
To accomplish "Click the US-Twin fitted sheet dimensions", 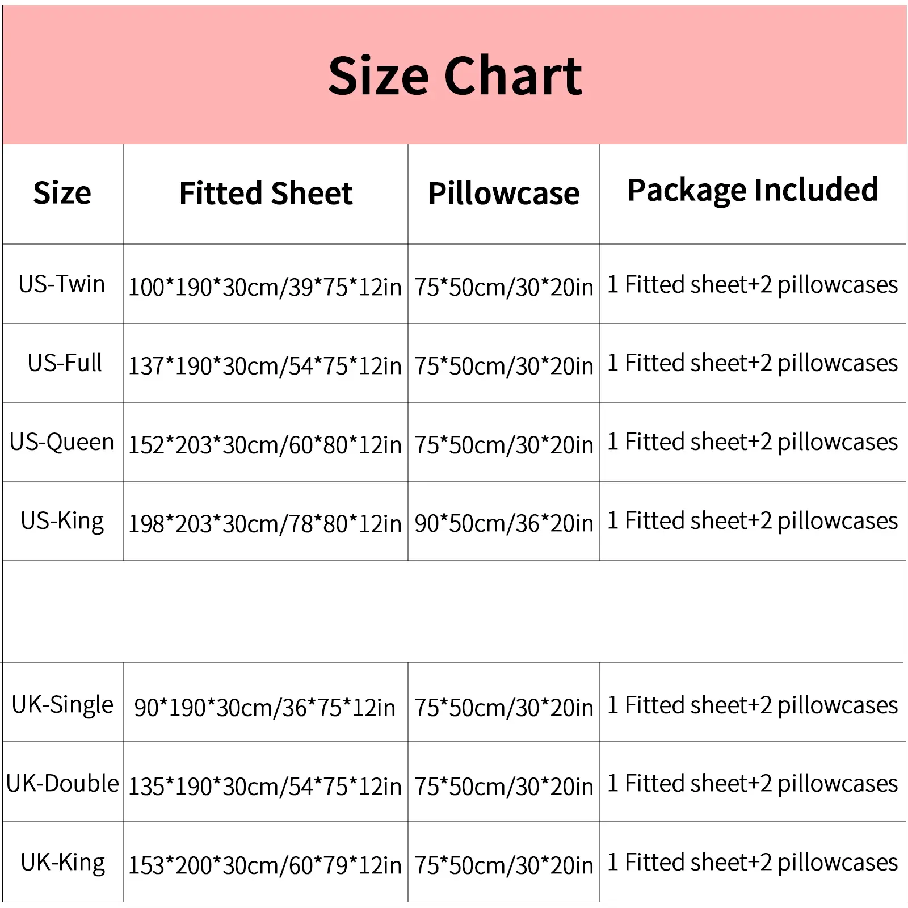I will click(x=265, y=287).
